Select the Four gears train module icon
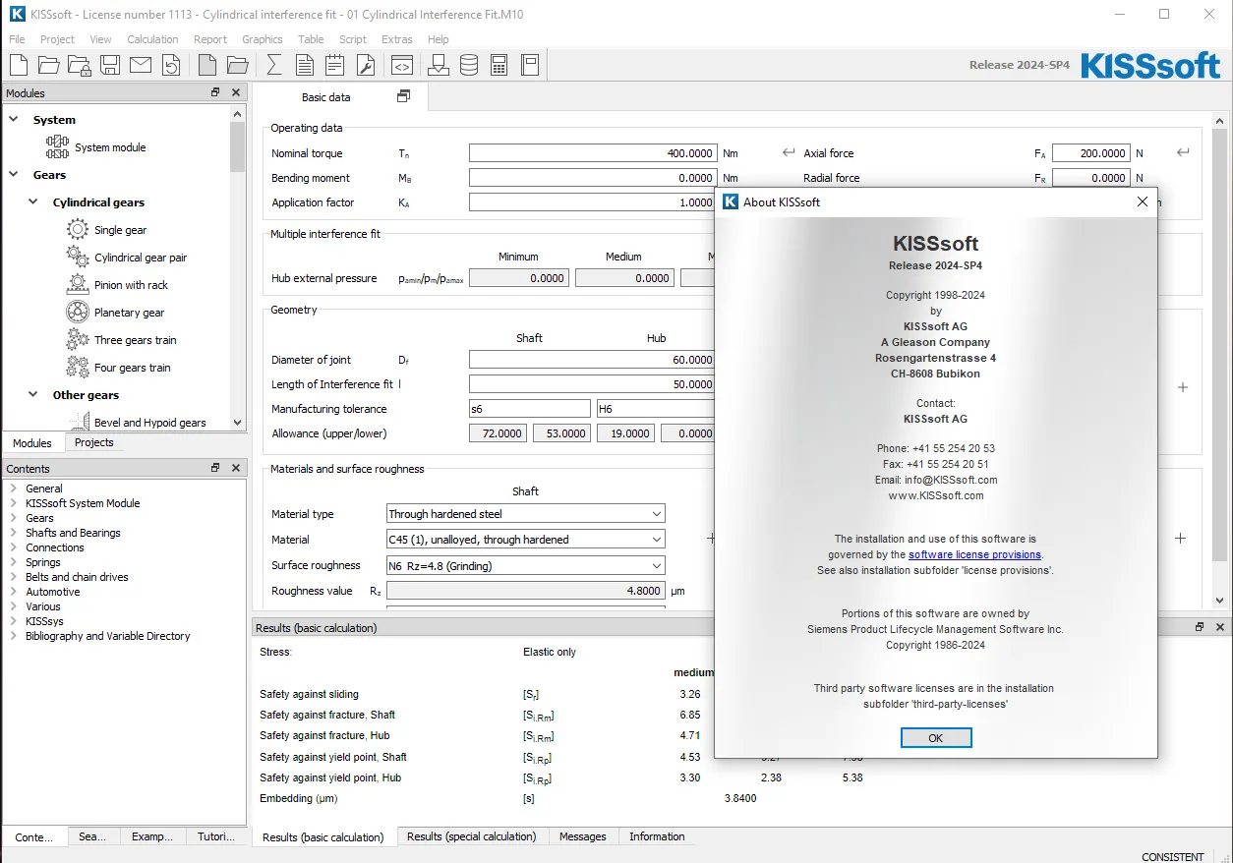1233x863 pixels. (78, 368)
